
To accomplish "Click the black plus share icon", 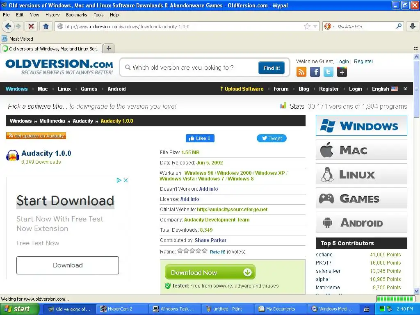I will (342, 72).
